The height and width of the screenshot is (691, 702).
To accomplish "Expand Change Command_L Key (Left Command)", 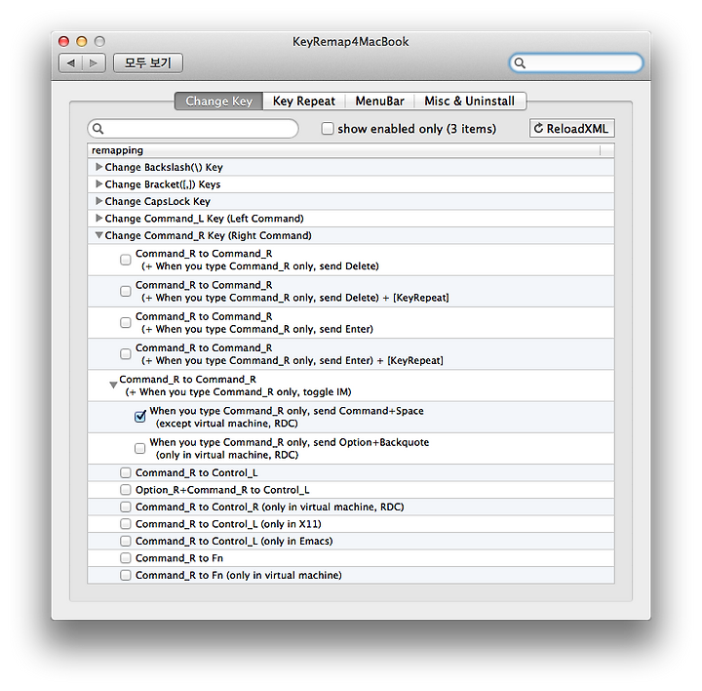I will pos(98,219).
